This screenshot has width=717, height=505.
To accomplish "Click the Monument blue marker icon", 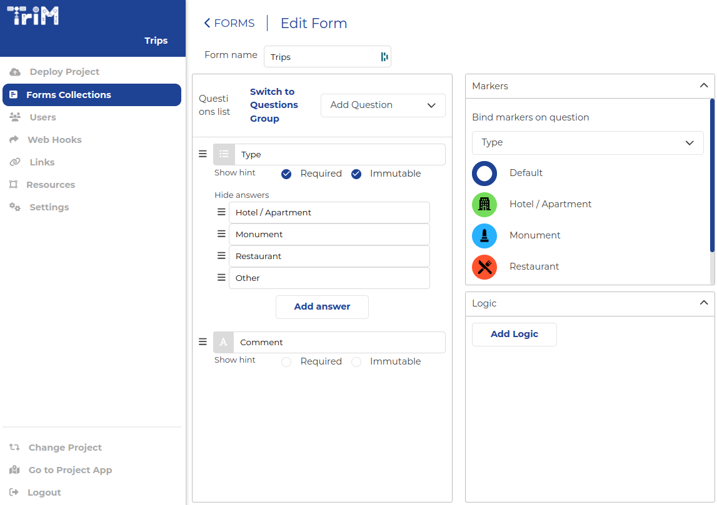I will coord(484,236).
